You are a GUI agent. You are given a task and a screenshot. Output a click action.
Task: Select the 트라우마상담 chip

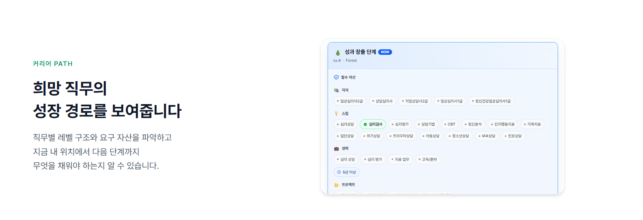(402, 136)
